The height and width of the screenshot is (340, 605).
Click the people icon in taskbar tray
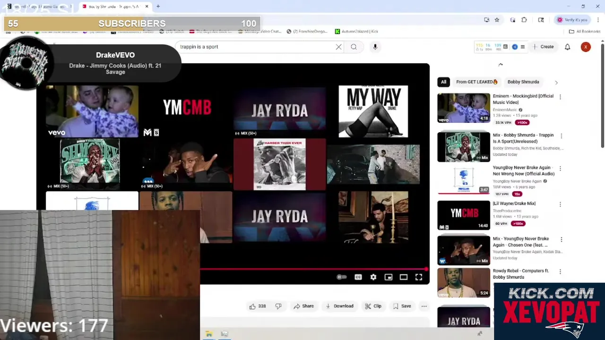(480, 334)
